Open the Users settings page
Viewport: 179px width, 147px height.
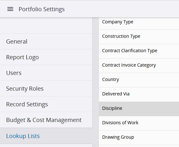pos(46,73)
